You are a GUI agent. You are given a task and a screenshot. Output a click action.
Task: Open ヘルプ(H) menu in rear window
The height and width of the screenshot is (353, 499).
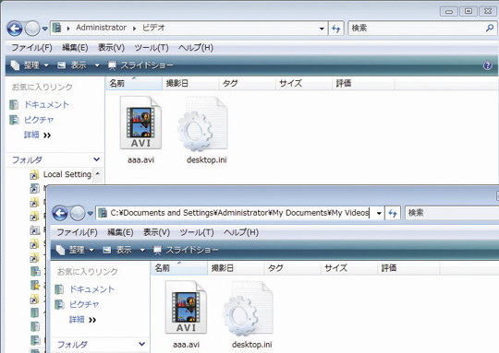[196, 48]
